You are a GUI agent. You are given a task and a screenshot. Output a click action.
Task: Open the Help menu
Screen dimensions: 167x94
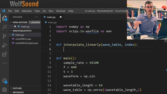[71, 11]
